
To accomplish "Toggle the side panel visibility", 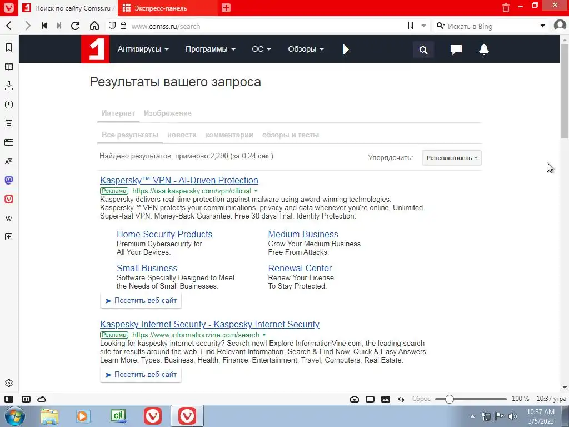I will 9,399.
